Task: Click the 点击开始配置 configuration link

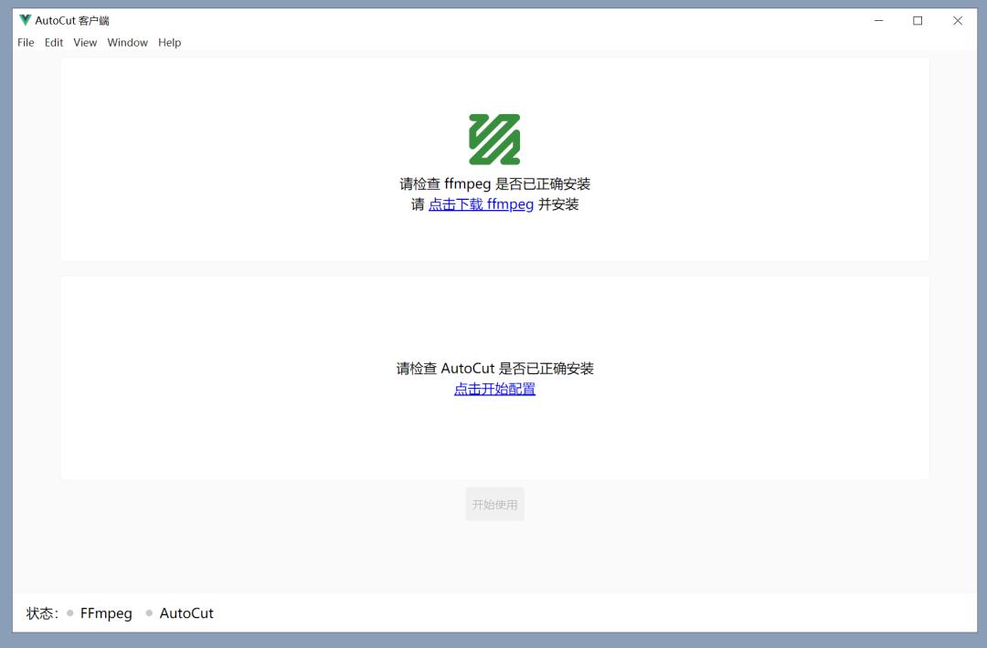Action: click(494, 388)
